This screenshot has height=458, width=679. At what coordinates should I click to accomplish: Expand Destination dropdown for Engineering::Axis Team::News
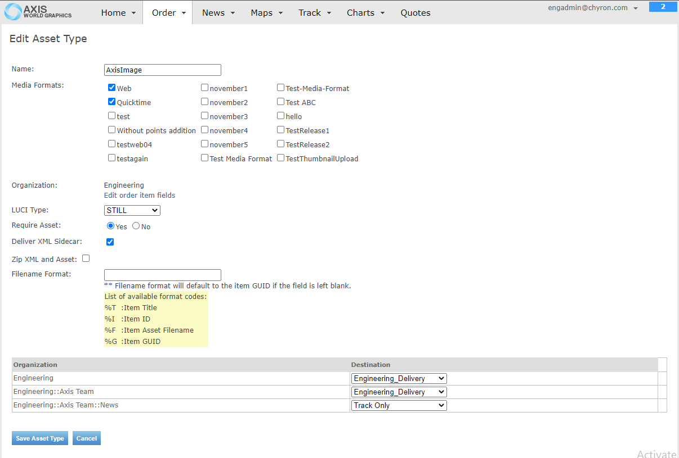[399, 405]
